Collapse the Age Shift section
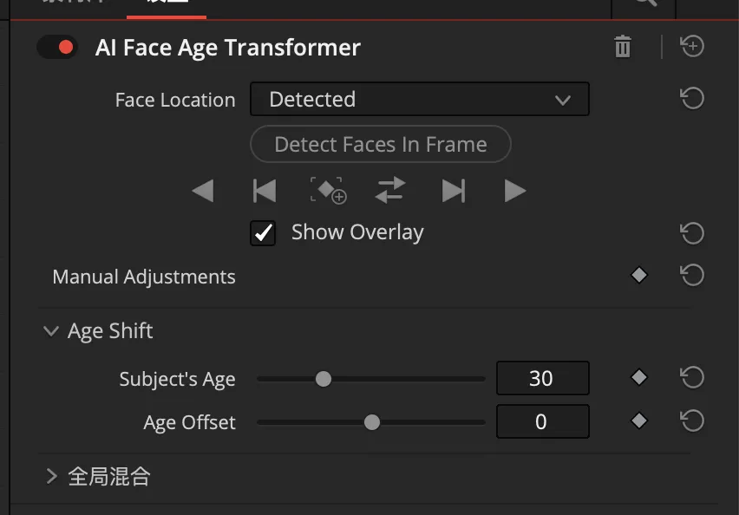739x515 pixels. tap(51, 331)
